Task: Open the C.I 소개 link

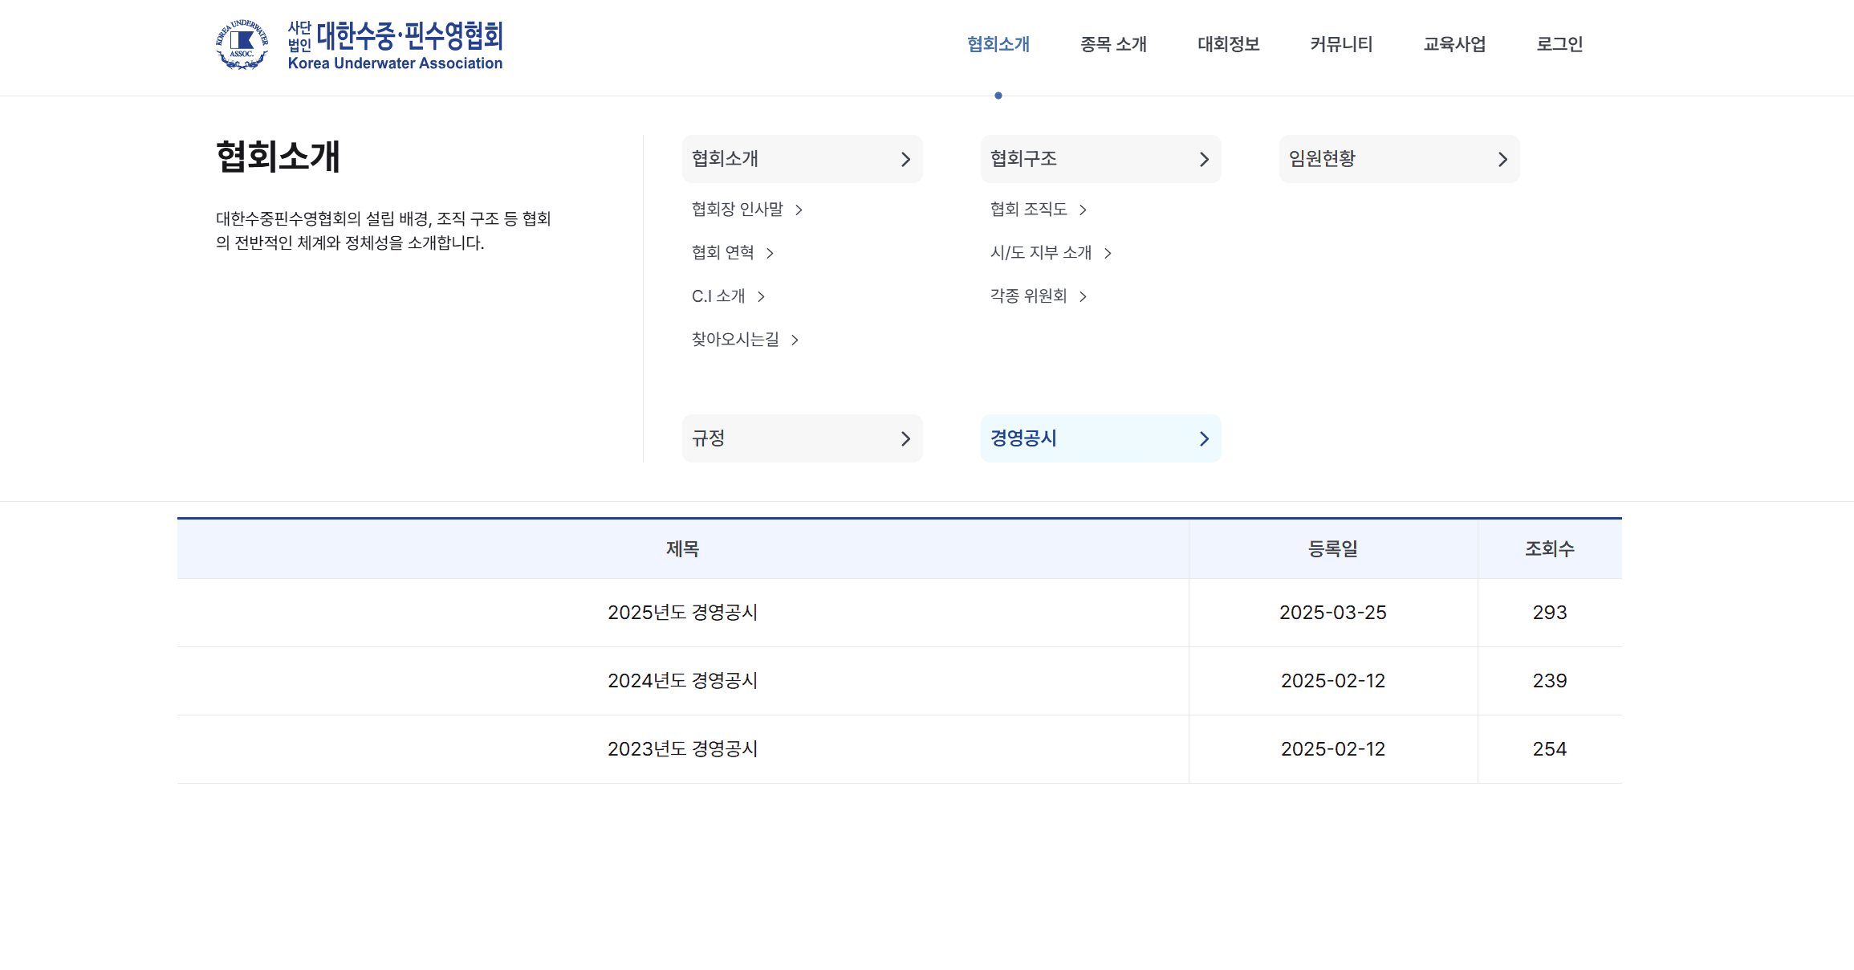Action: pos(718,296)
